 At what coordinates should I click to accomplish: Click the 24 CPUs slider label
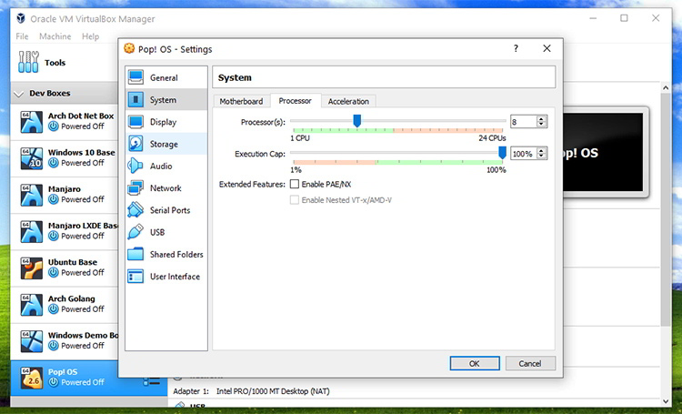click(x=492, y=138)
